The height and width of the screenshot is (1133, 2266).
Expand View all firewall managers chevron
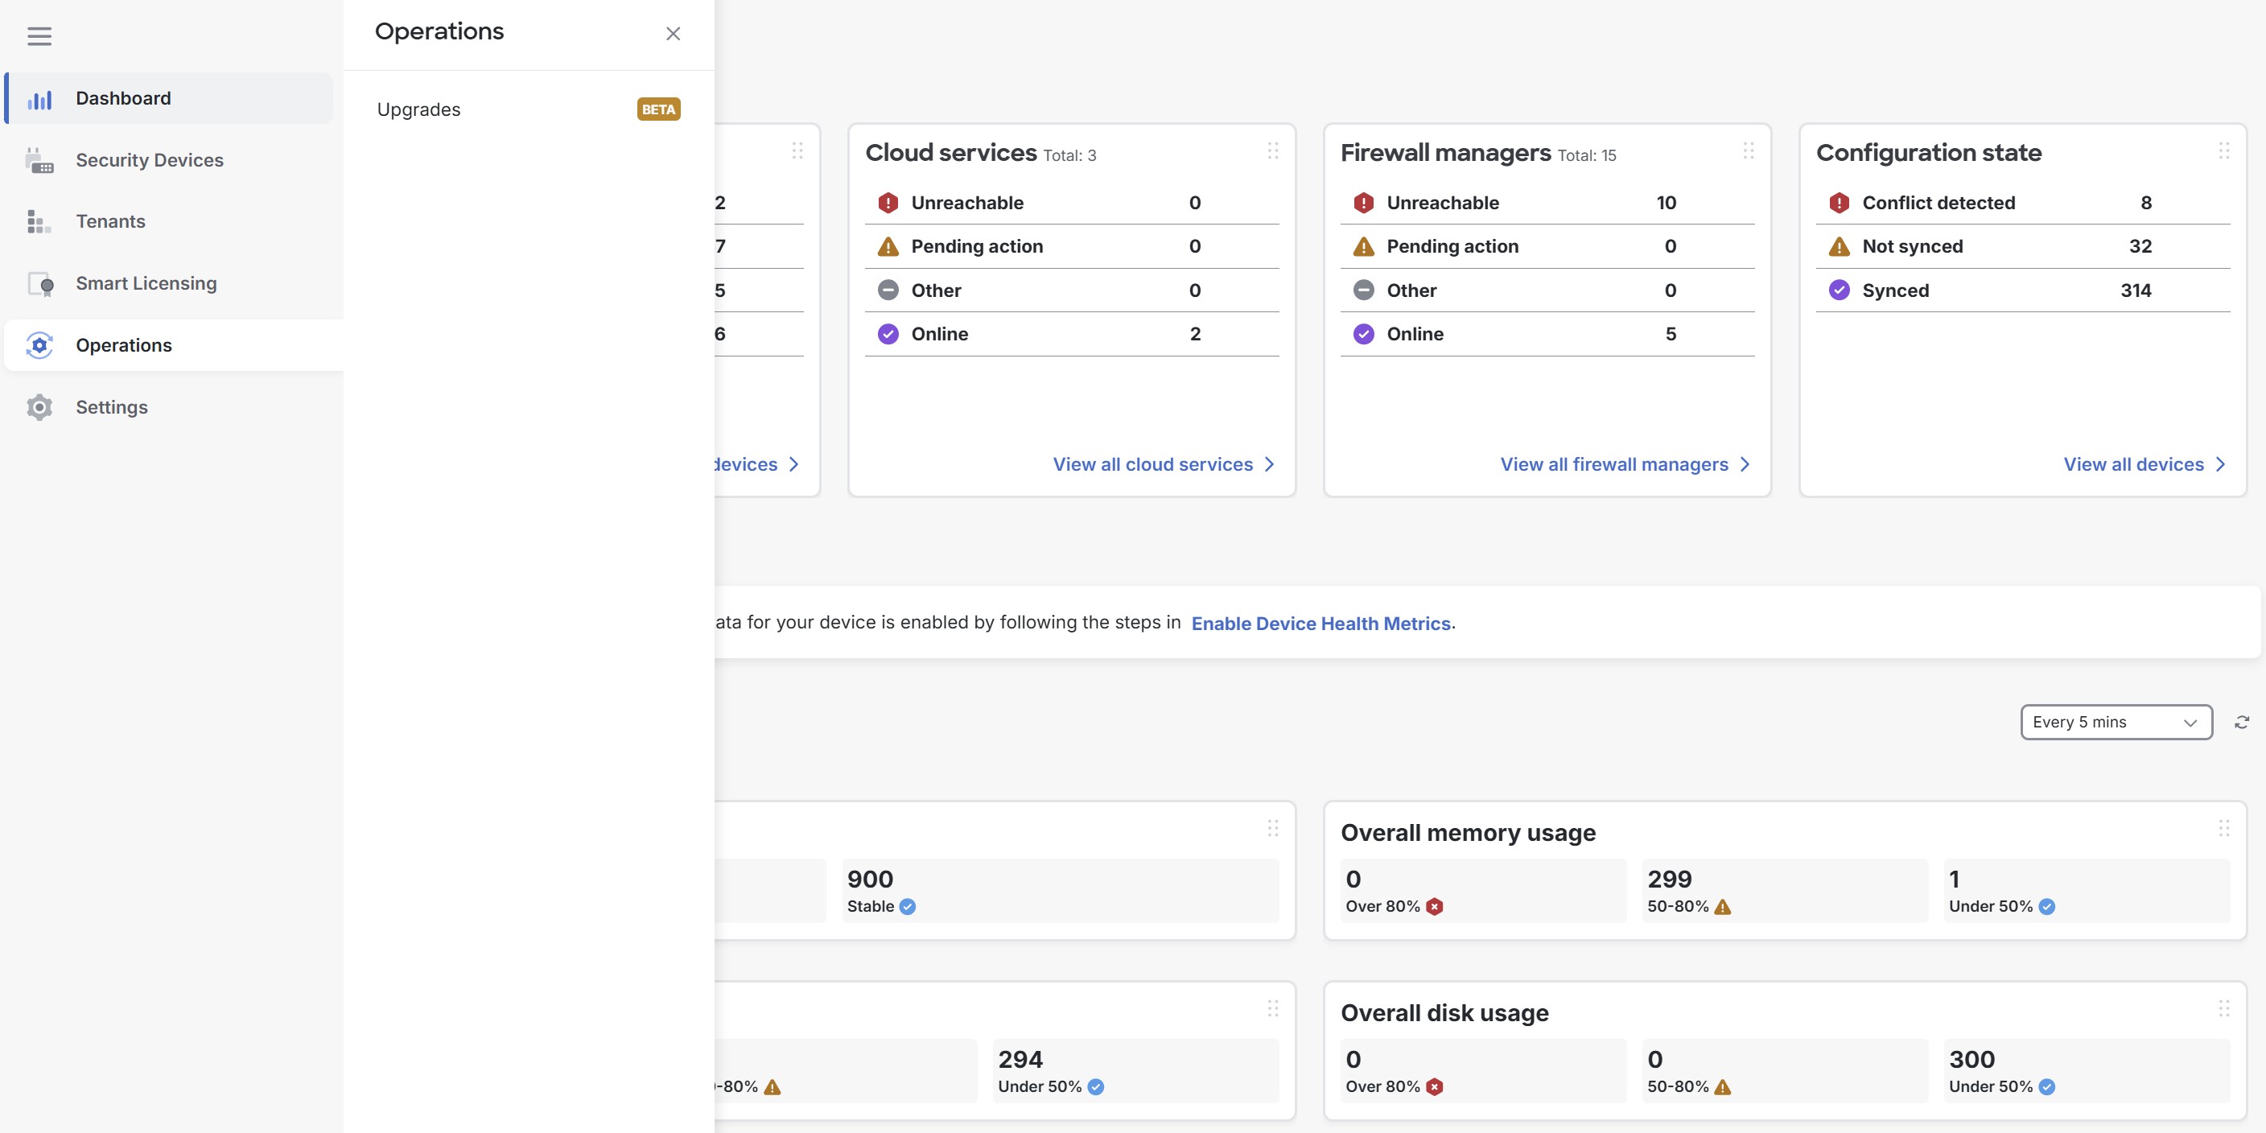pos(1746,463)
